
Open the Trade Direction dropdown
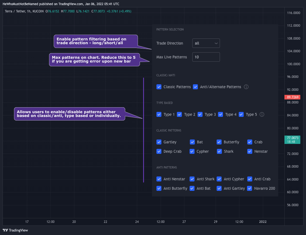[206, 43]
